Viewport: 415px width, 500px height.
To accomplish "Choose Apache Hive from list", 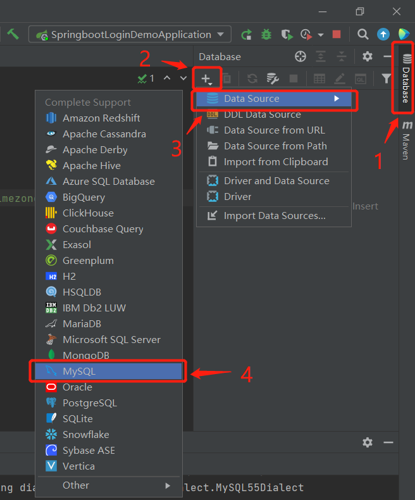I will point(108,165).
